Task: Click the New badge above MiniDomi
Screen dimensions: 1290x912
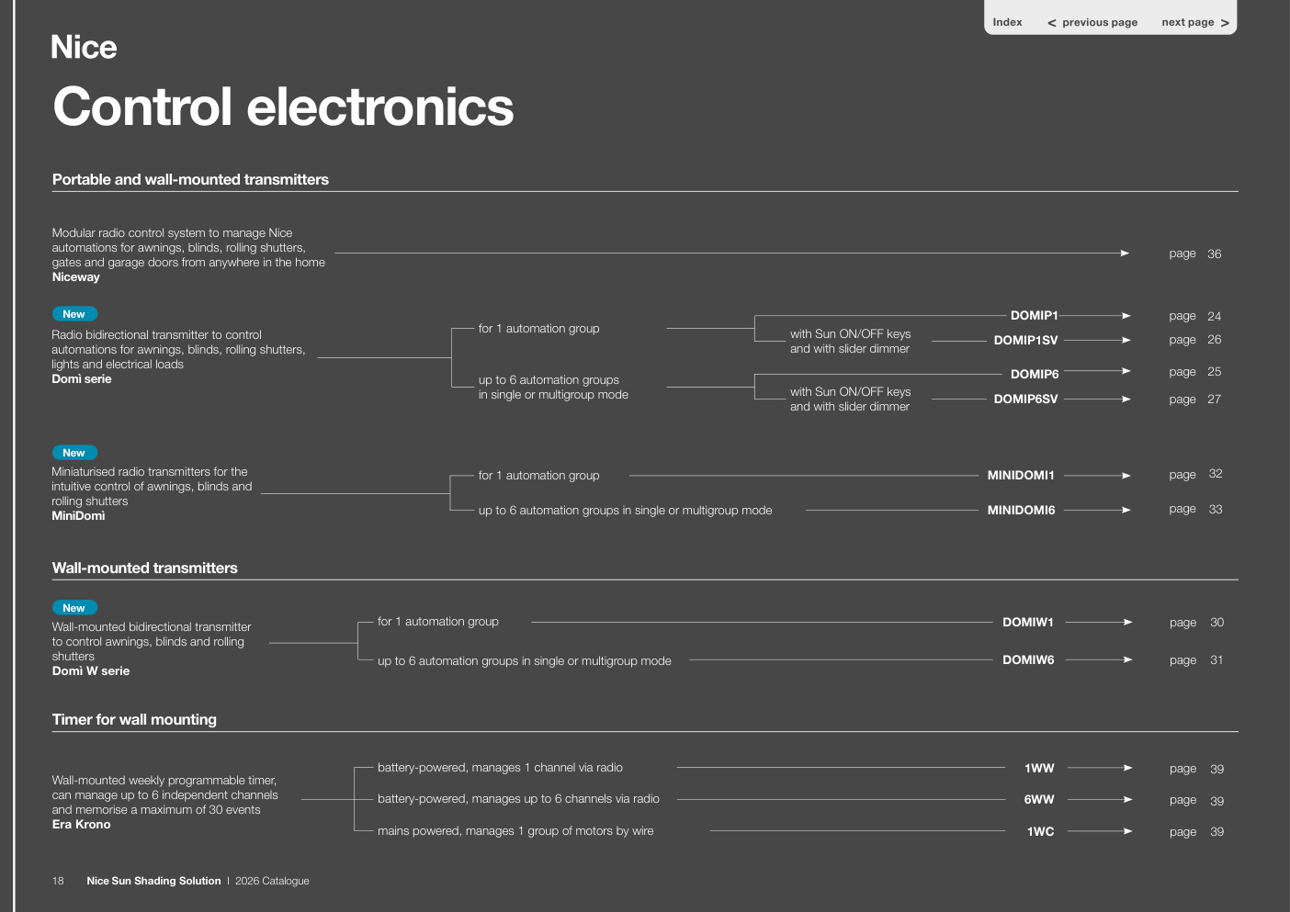Action: tap(74, 453)
